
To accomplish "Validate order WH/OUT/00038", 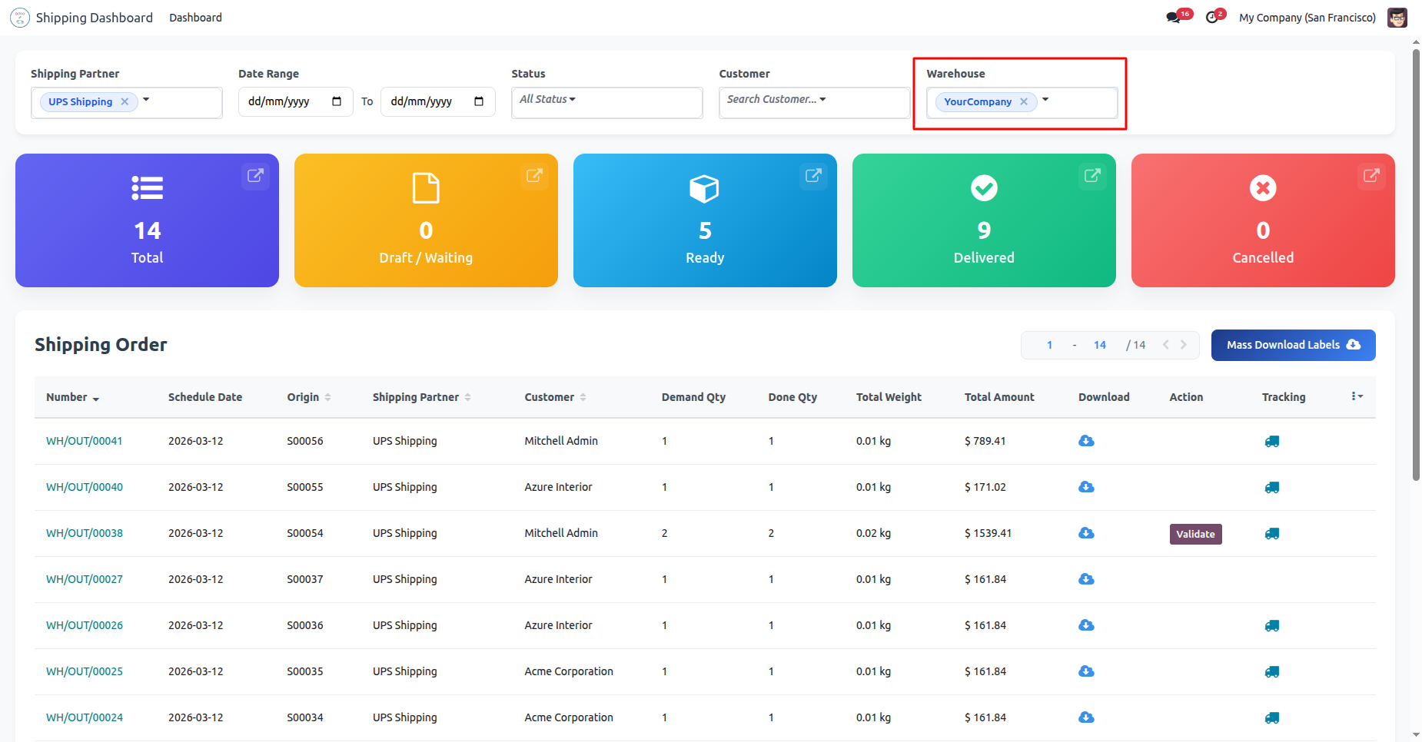I will [1195, 534].
